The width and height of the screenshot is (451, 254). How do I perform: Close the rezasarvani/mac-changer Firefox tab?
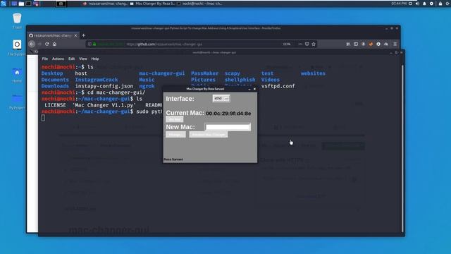(x=75, y=35)
